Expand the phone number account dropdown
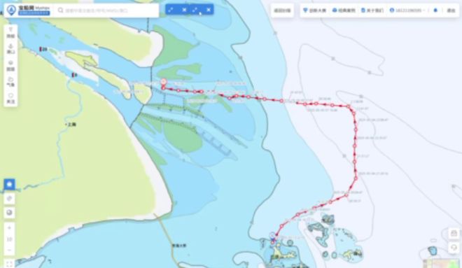Viewport: 462px width, 268px height. click(407, 10)
